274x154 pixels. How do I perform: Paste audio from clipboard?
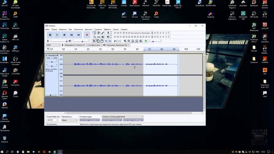[x=102, y=41]
